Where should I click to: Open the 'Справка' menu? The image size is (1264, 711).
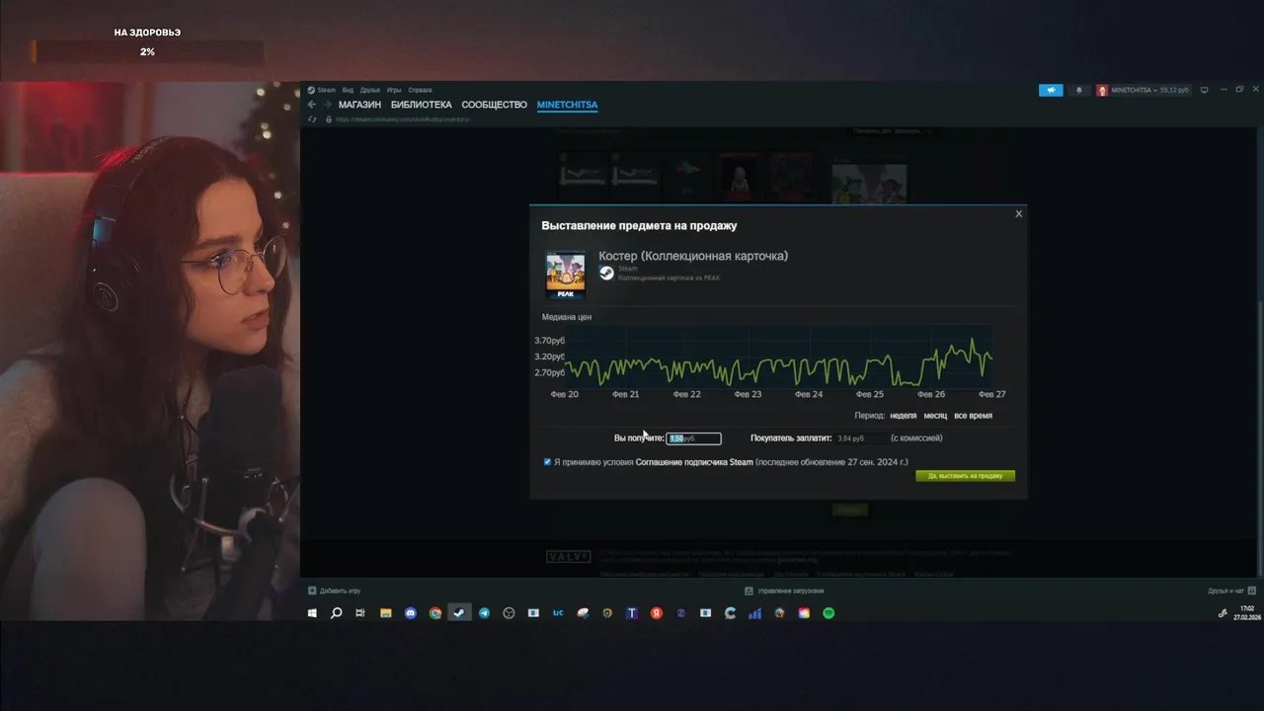tap(420, 90)
